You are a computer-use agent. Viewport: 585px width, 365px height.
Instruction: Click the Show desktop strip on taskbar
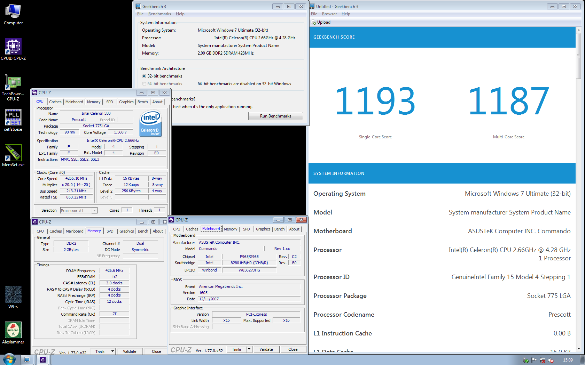point(582,360)
